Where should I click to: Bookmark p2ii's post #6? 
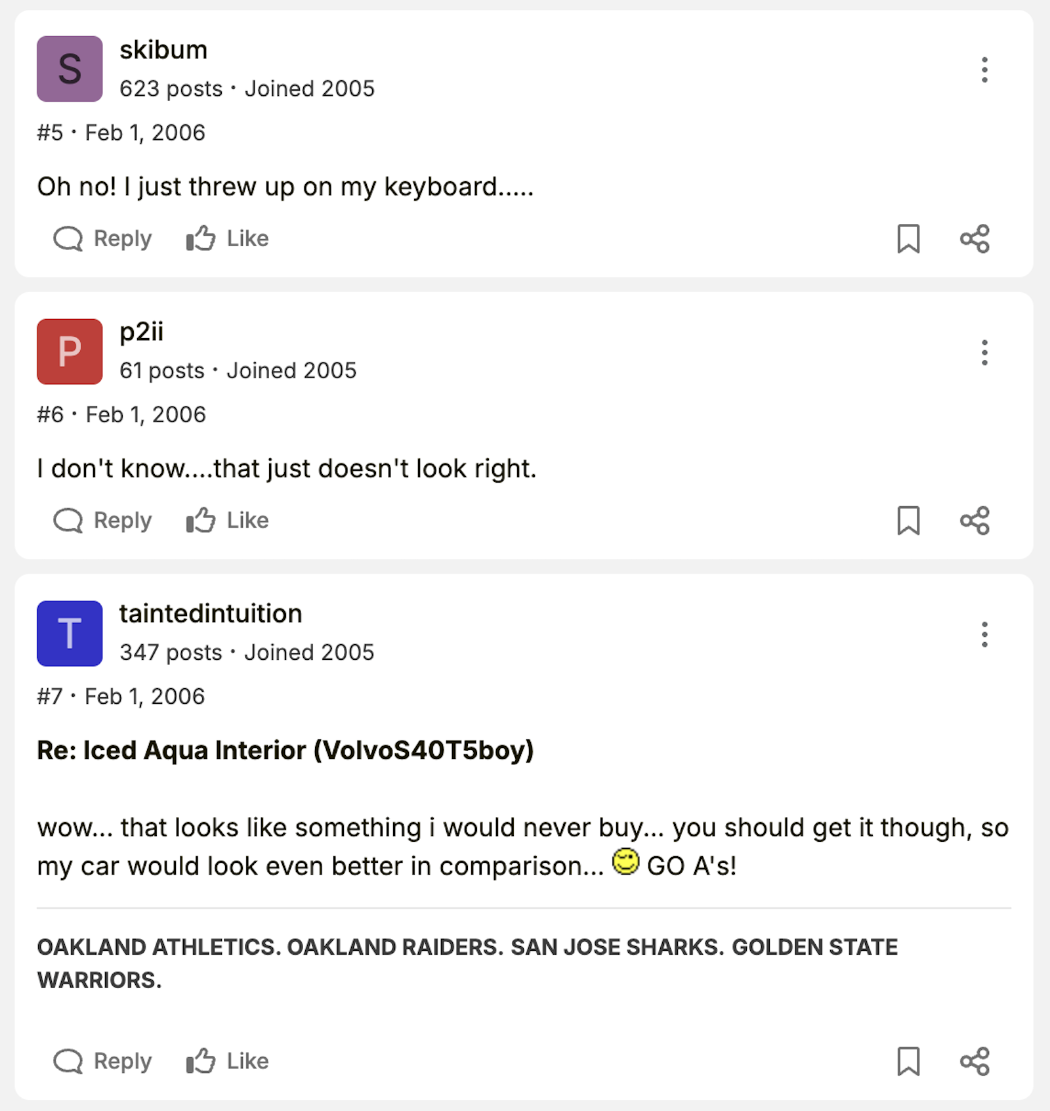click(x=908, y=521)
